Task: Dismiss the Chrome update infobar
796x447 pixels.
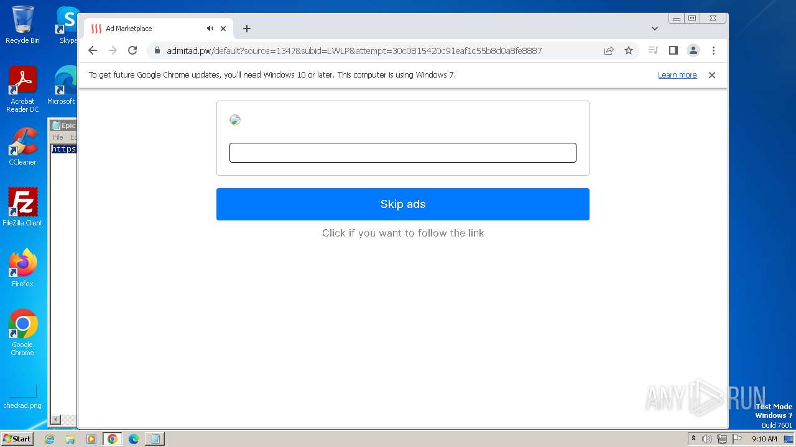Action: 712,75
